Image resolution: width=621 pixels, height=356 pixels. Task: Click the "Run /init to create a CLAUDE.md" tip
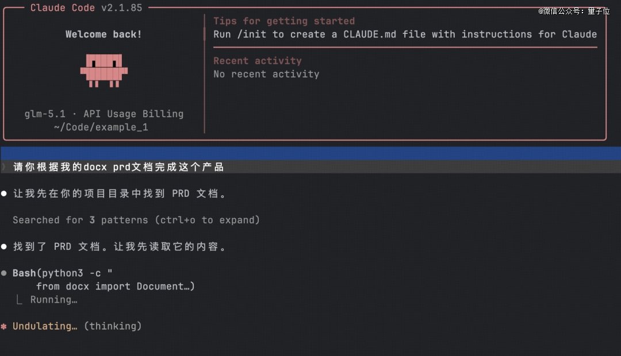(405, 34)
